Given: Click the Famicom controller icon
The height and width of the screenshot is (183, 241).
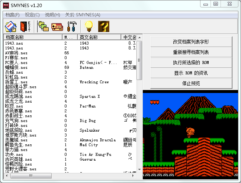Looking at the screenshot, I should 57,26.
